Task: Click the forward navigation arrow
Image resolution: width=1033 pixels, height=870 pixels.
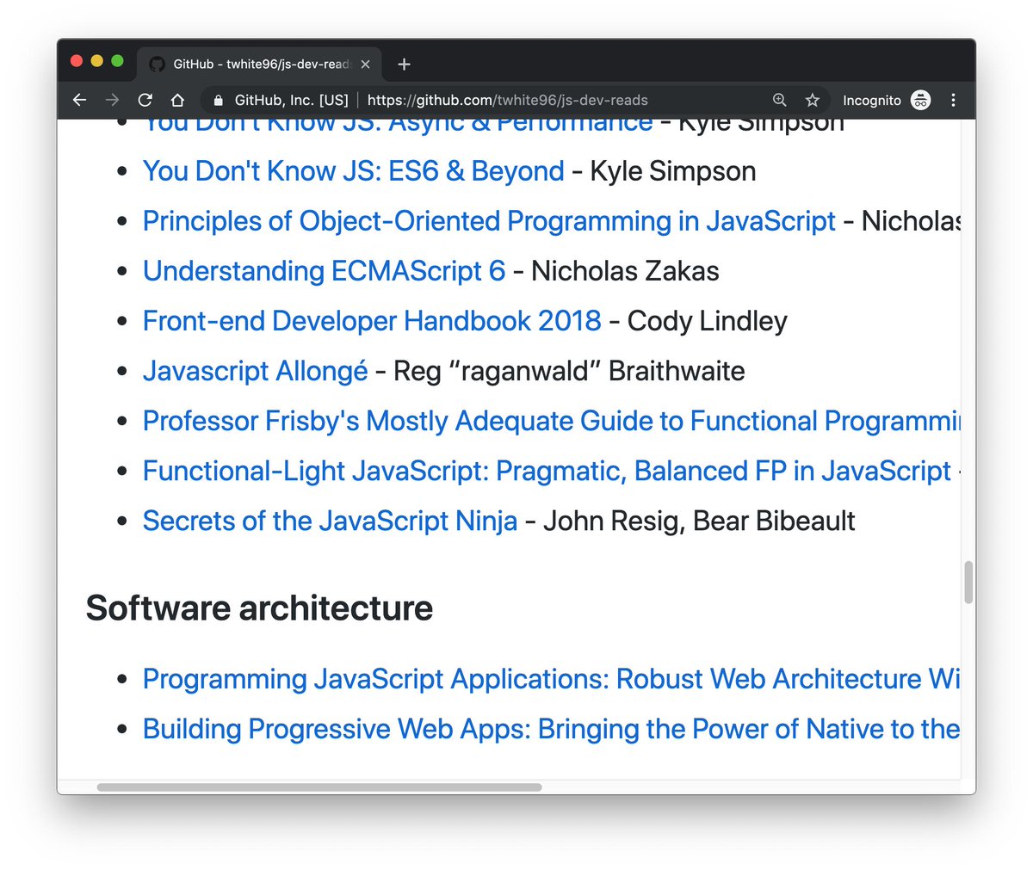Action: 112,100
